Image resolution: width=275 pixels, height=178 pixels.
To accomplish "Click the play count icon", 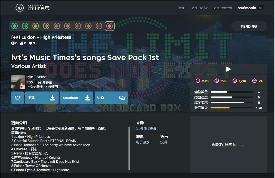I will [x=13, y=43].
